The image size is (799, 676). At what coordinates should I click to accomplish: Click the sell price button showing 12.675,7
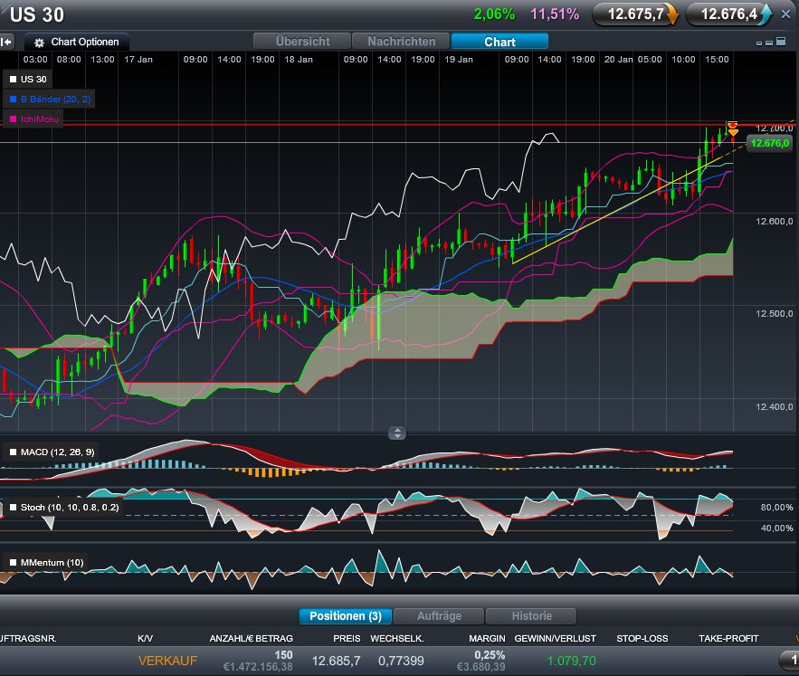coord(634,14)
